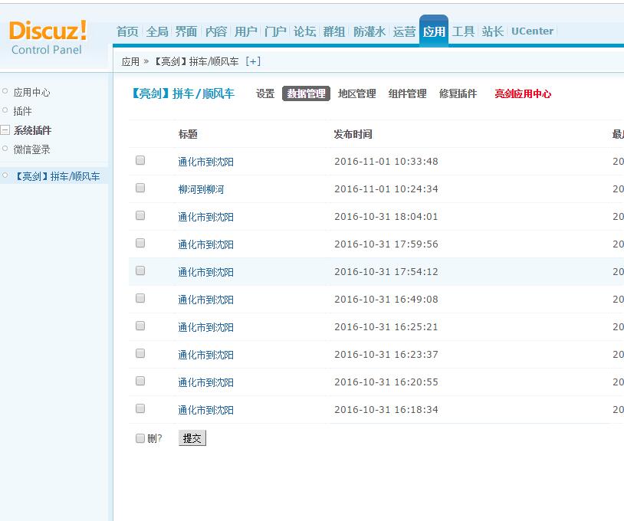The height and width of the screenshot is (521, 624).
Task: Open the UCenter navigation item
Action: coord(532,31)
